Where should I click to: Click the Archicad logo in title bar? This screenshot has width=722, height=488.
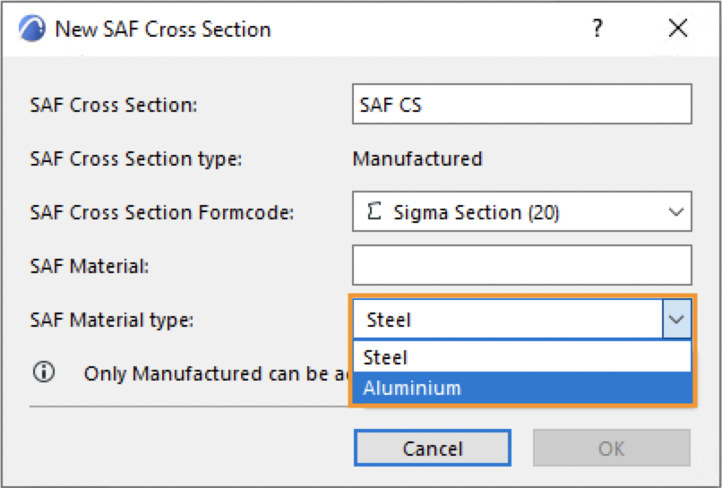pos(32,29)
